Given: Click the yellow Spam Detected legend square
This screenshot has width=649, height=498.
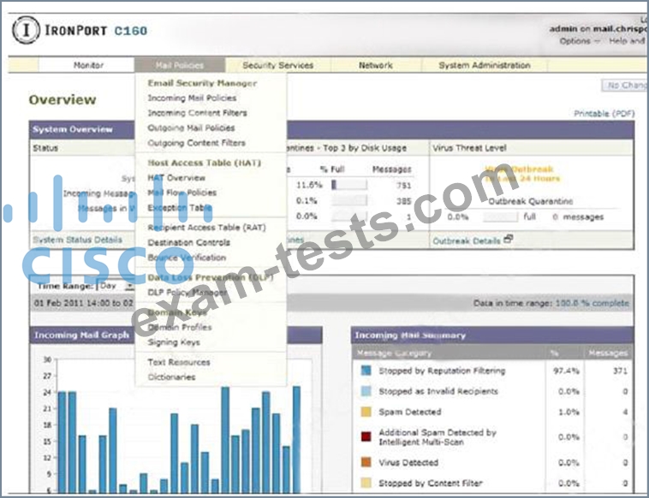Looking at the screenshot, I should click(366, 412).
